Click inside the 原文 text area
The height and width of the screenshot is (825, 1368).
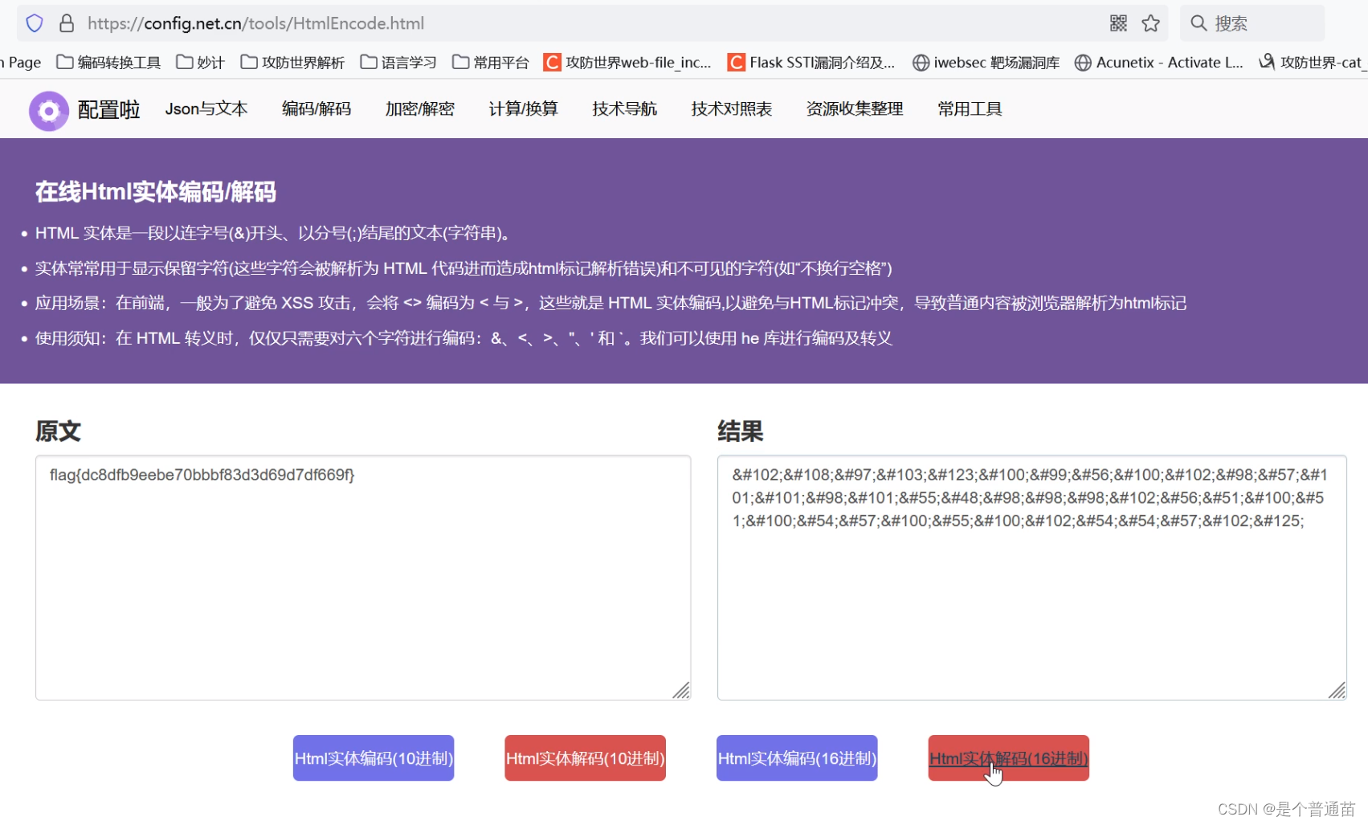362,574
